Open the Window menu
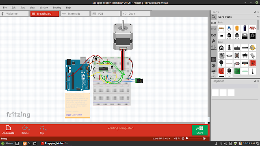The width and height of the screenshot is (260, 146). (44, 7)
